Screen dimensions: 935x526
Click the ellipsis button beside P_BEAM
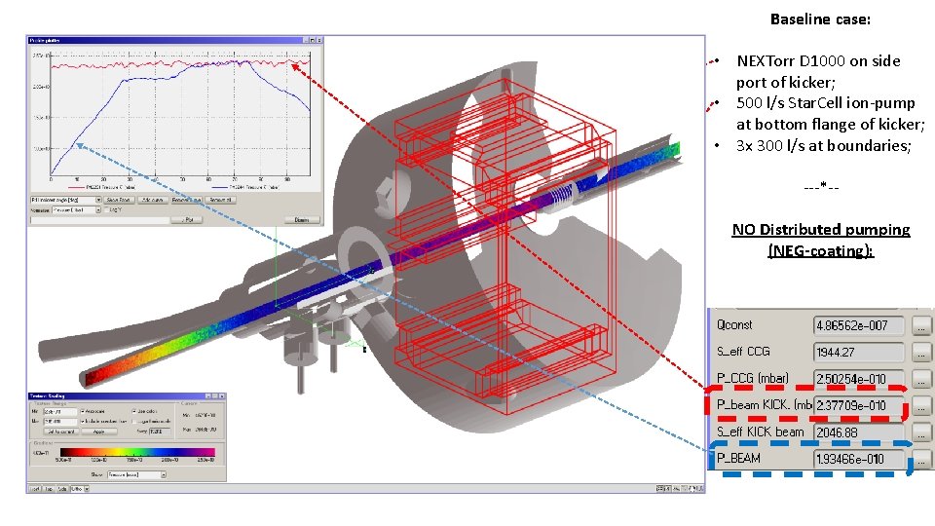921,459
